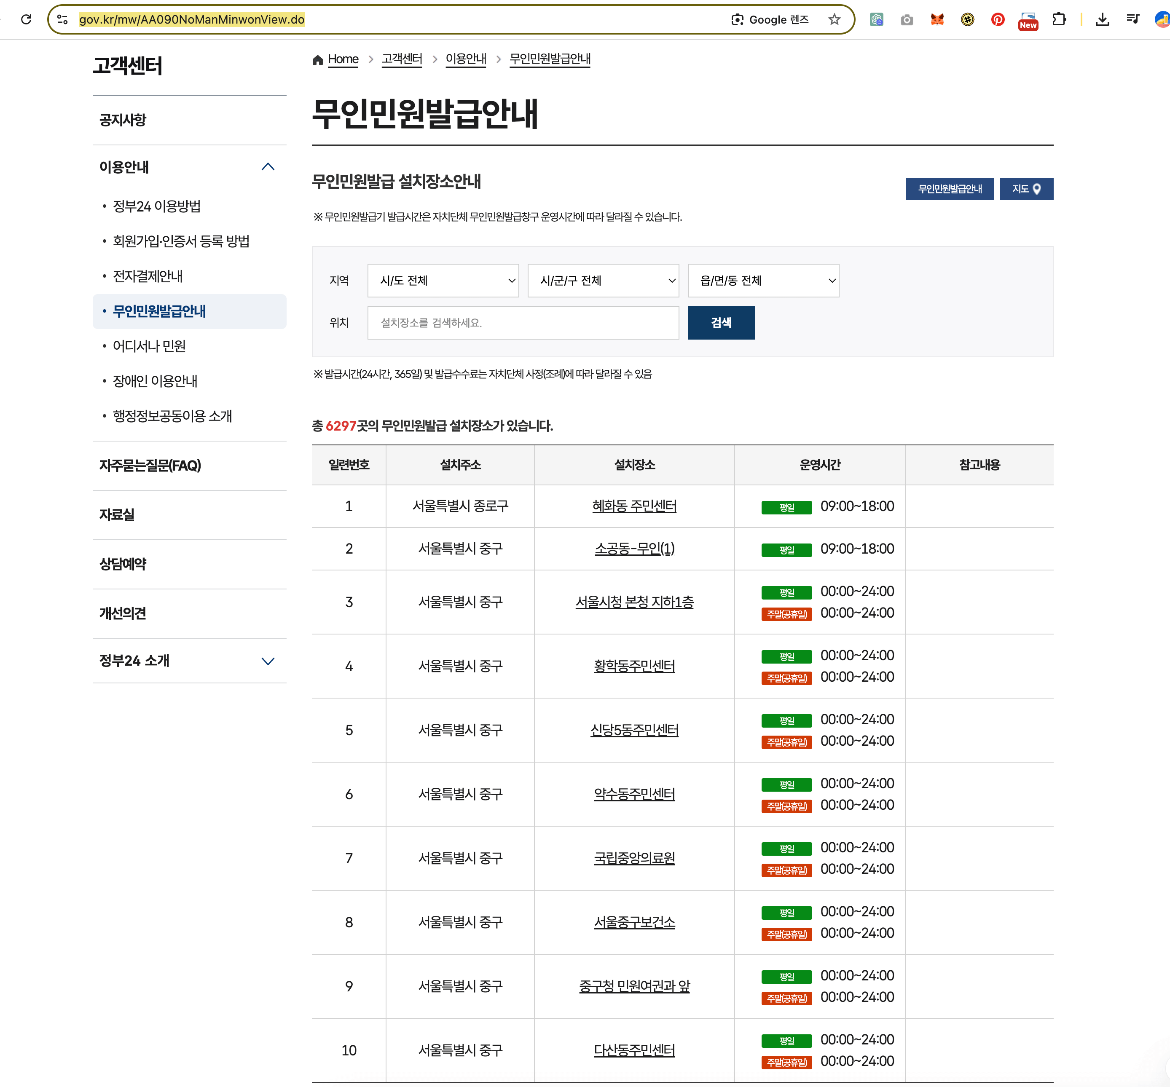This screenshot has width=1170, height=1087.
Task: Click the Home icon in breadcrumb
Action: (318, 59)
